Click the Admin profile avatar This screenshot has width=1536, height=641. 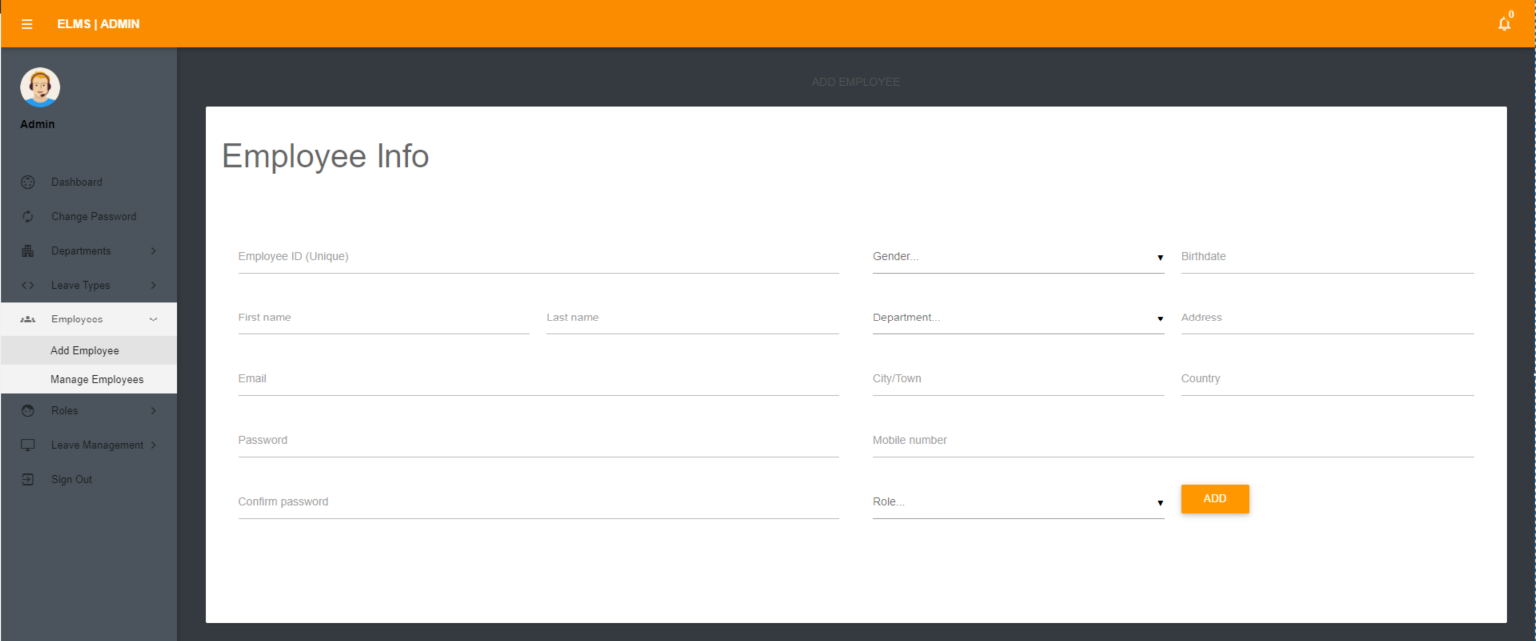click(x=40, y=86)
